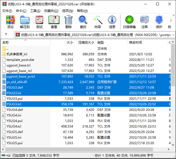This screenshot has height=159, width=176.
Task: Select file ugpost_base.tcl
Action: click(x=18, y=65)
